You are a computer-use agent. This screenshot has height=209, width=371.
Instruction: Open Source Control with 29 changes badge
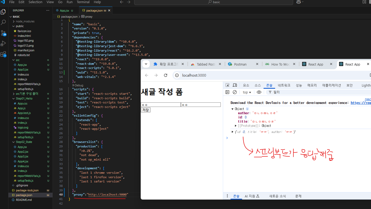tap(3, 33)
